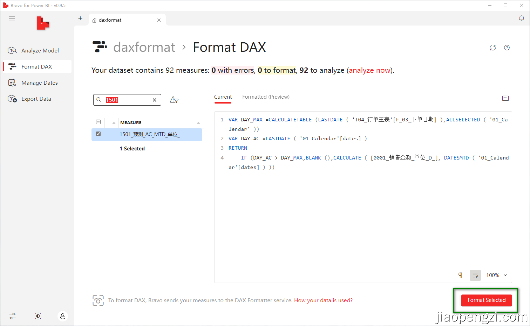Open the help question mark icon
The image size is (530, 326).
pyautogui.click(x=507, y=48)
